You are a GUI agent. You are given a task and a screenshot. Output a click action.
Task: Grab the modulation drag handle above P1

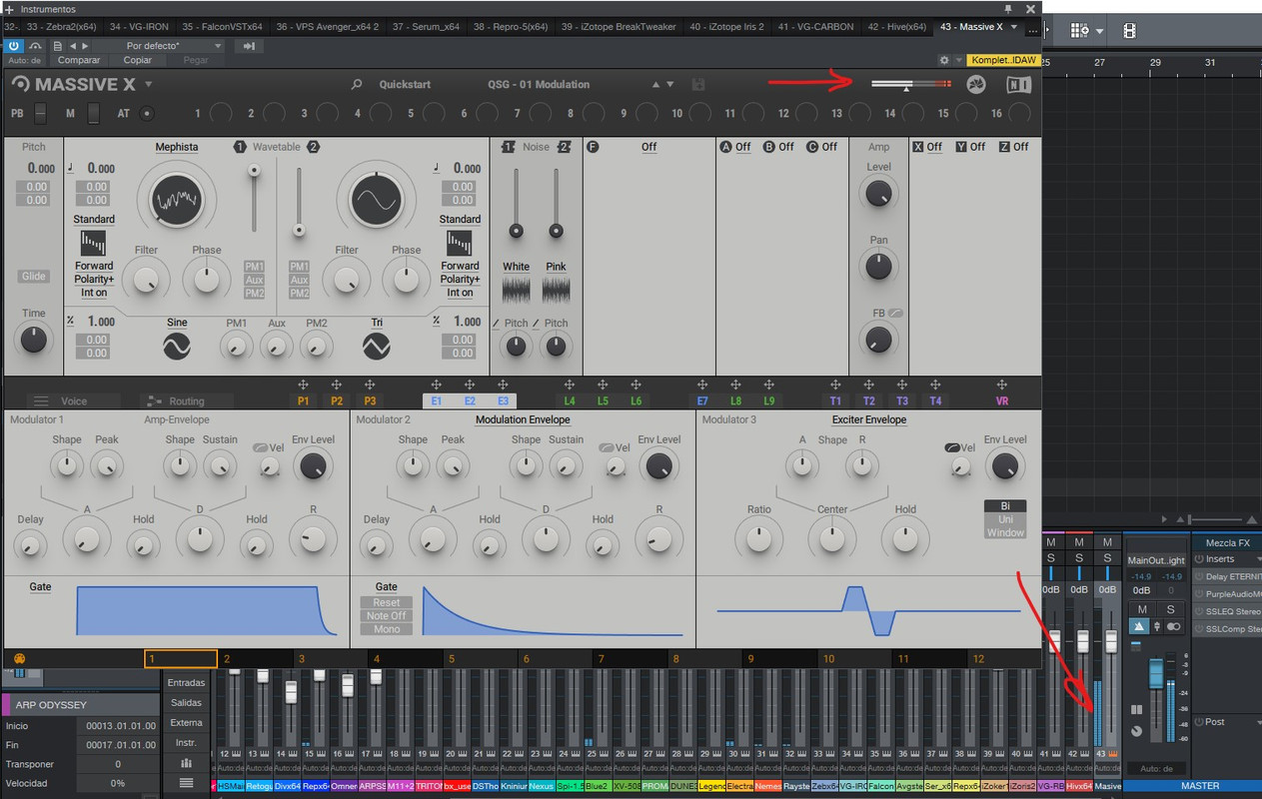[303, 385]
